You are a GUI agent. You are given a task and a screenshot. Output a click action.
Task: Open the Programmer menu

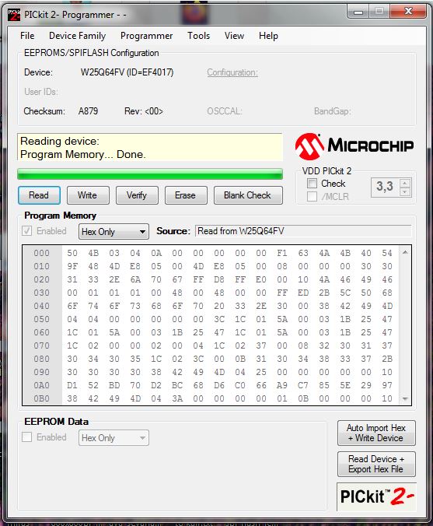point(146,36)
